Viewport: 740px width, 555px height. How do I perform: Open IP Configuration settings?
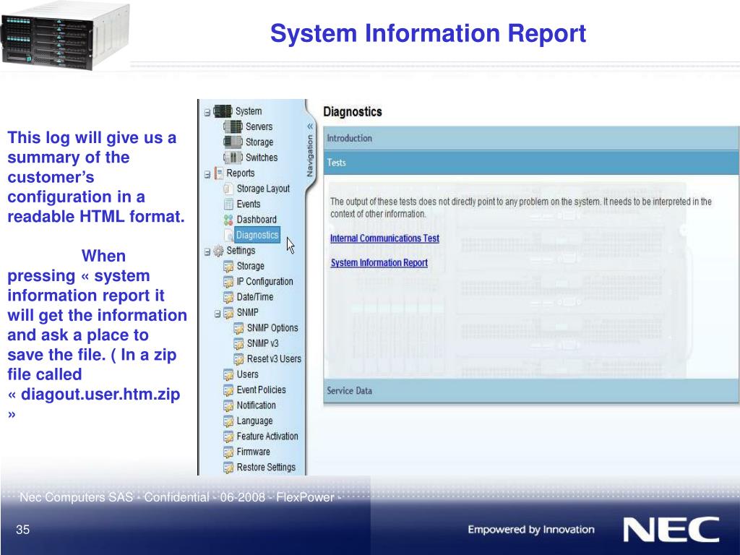264,282
